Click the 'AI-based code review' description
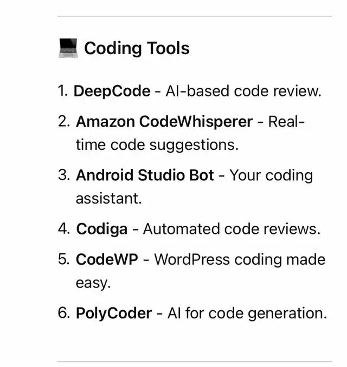Viewport: 347px width, 367px height. click(243, 91)
